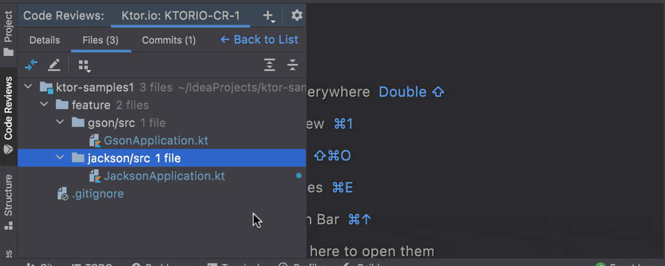Click the Expand All icon

coord(270,65)
